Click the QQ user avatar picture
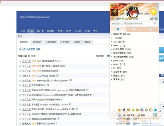This screenshot has height=126, width=164. (x=114, y=12)
